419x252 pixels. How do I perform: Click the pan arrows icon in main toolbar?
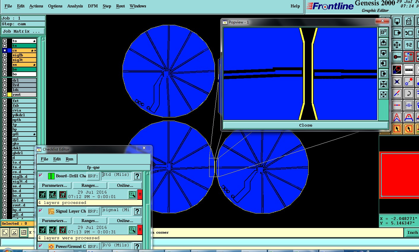(397, 45)
